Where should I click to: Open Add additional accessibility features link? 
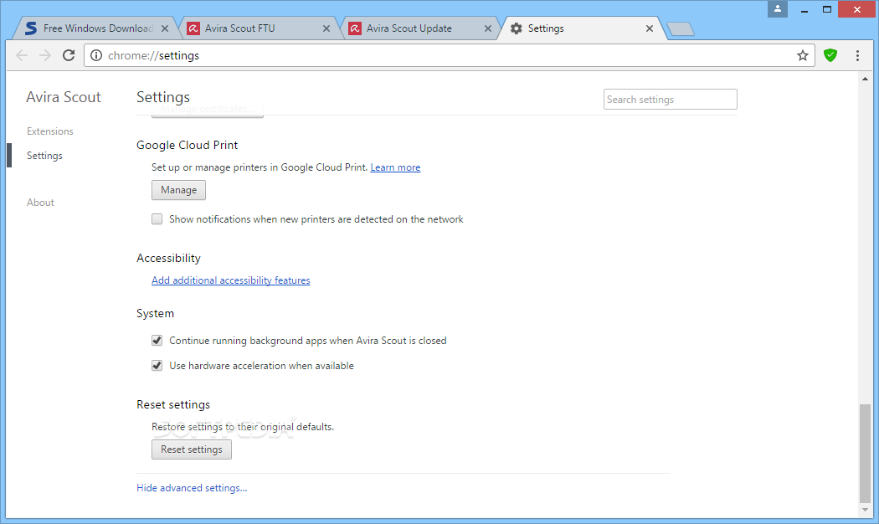tap(230, 280)
